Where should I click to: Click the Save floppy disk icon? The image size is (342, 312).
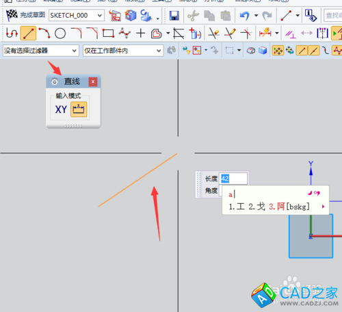174,16
